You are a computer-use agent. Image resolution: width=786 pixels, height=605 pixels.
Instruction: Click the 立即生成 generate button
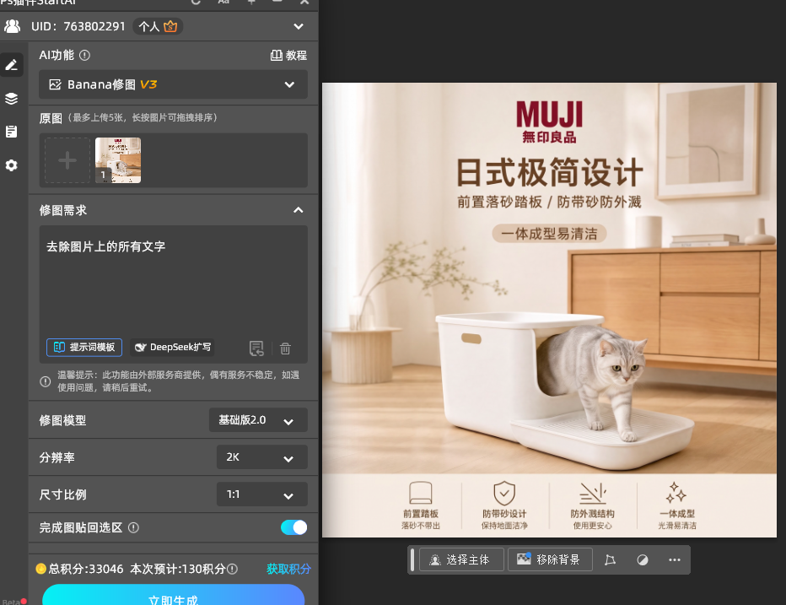tap(174, 596)
